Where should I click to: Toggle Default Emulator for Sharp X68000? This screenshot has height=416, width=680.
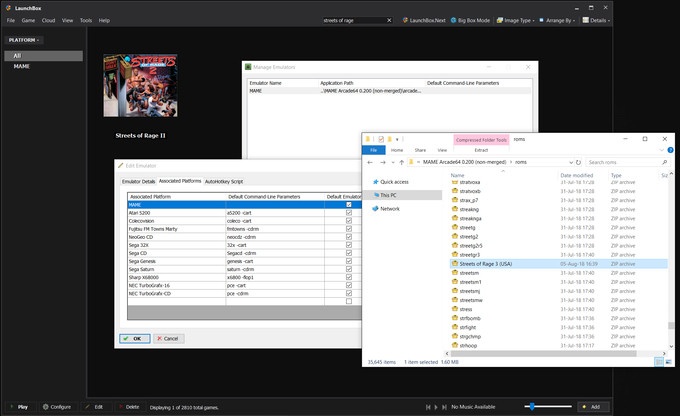[x=349, y=277]
